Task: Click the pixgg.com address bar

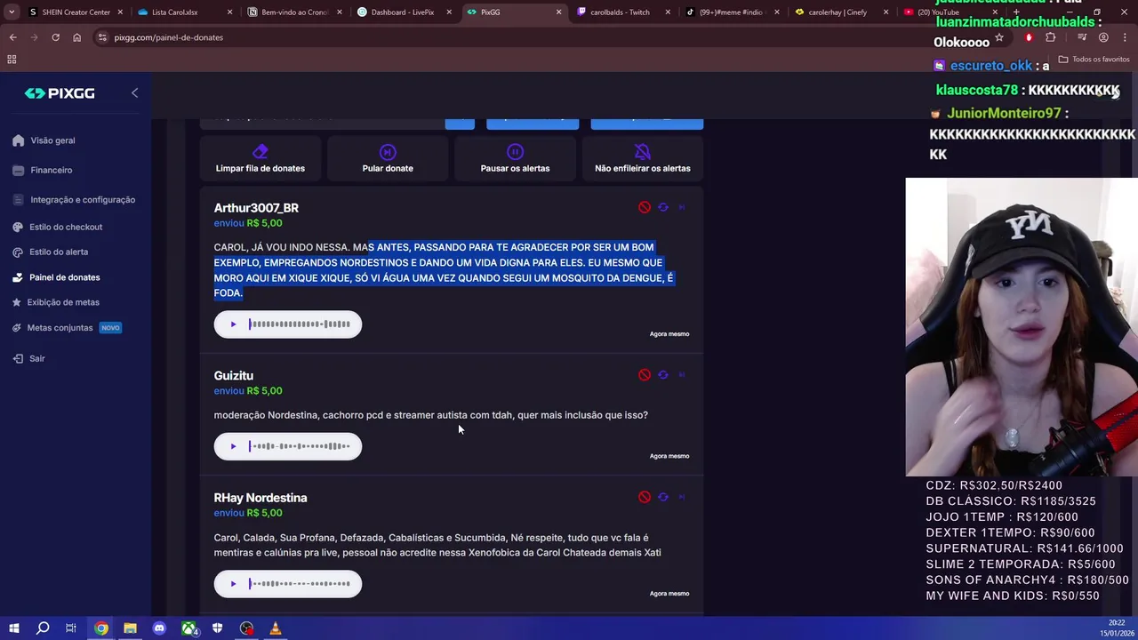Action: pyautogui.click(x=533, y=37)
